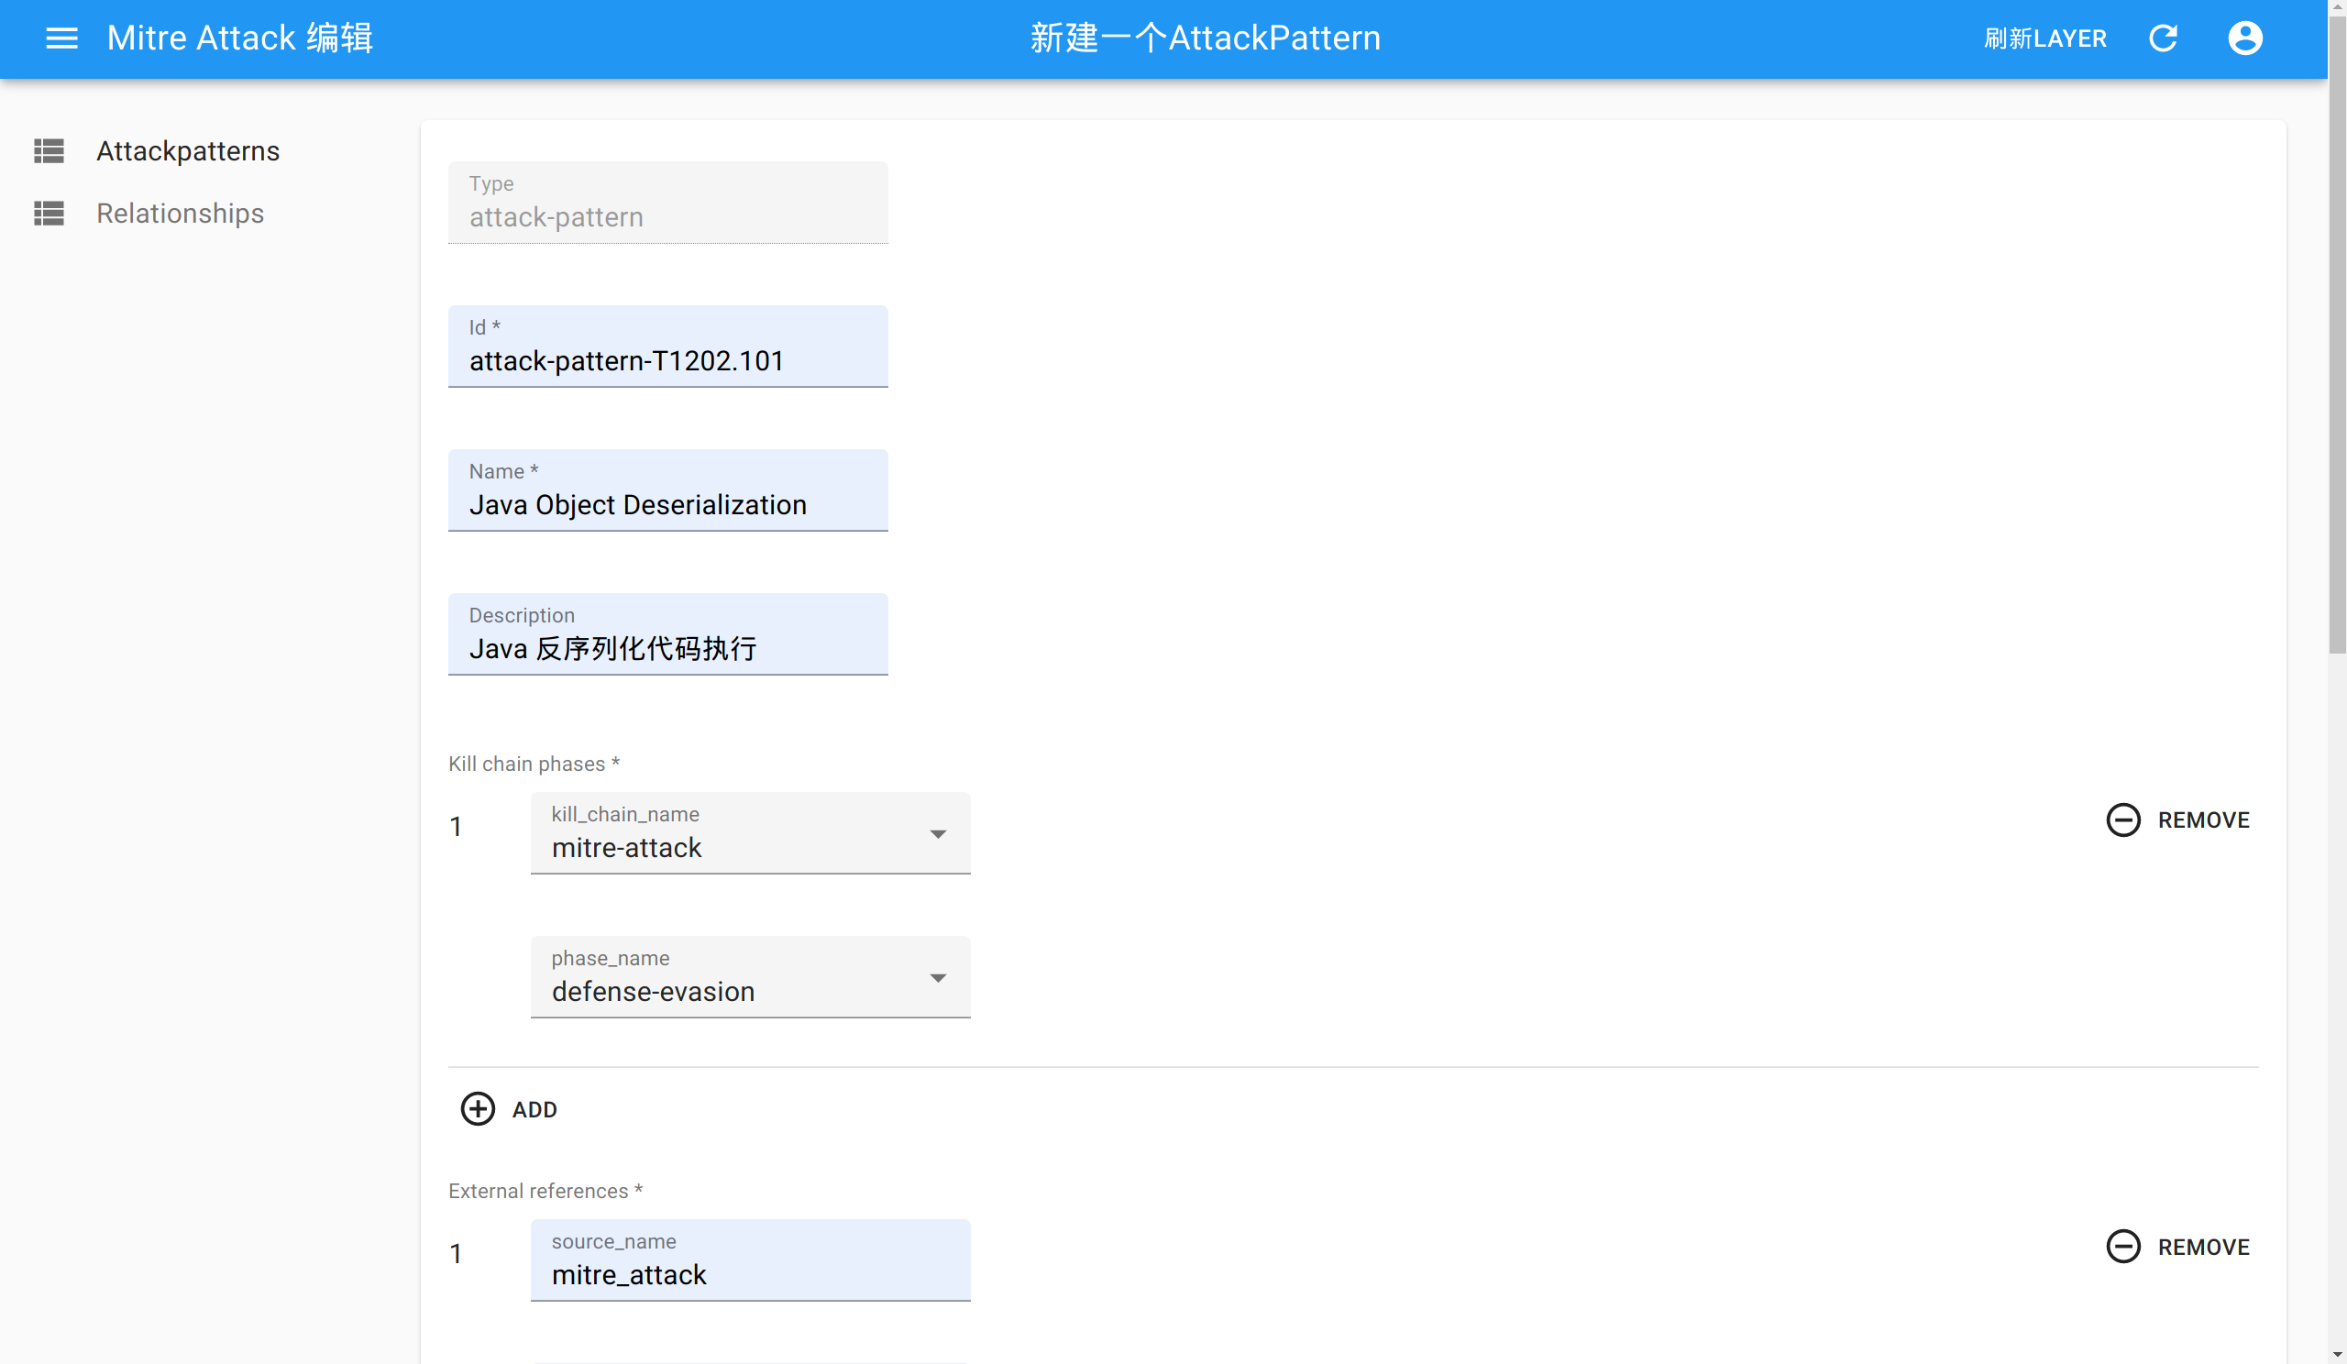
Task: Click the ADD text under kill chain phases
Action: point(534,1110)
